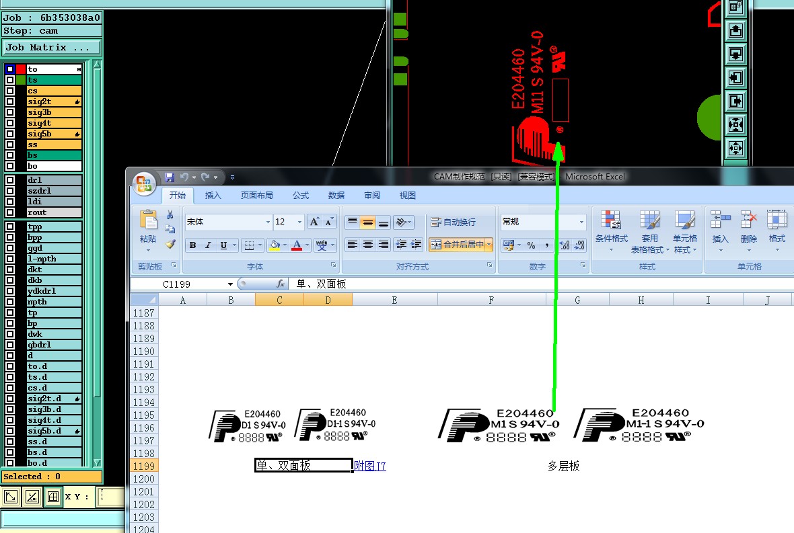794x533 pixels.
Task: Apply middle vertical alignment
Action: coord(368,222)
